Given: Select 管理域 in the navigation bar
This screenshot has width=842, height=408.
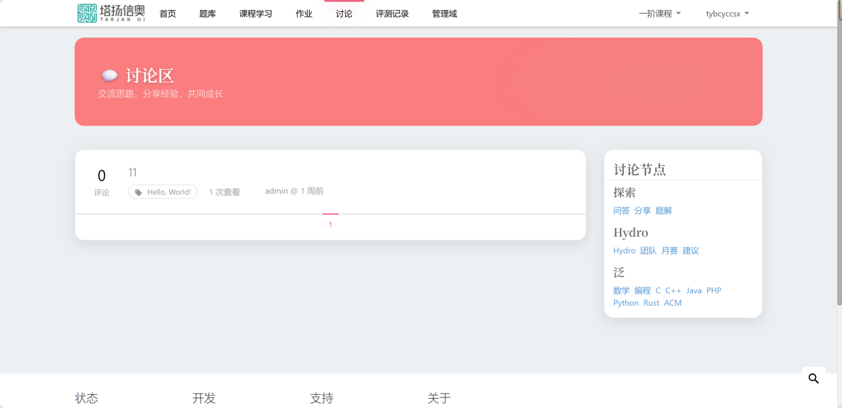Looking at the screenshot, I should 443,13.
